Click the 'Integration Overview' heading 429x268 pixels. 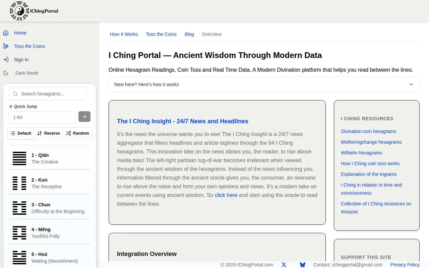tap(147, 254)
